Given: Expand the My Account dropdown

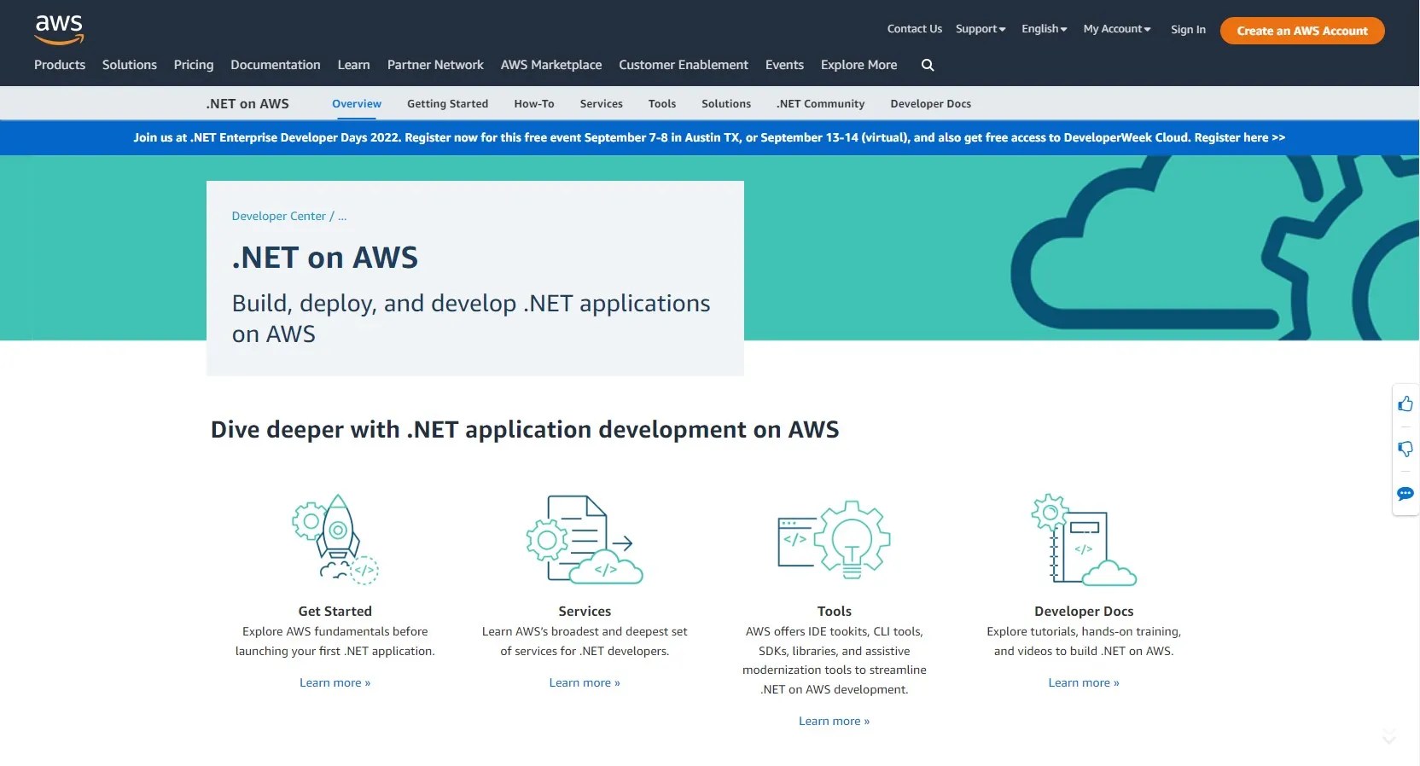Looking at the screenshot, I should 1117,29.
